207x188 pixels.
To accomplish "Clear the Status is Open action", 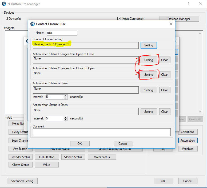I will (x=165, y=112).
